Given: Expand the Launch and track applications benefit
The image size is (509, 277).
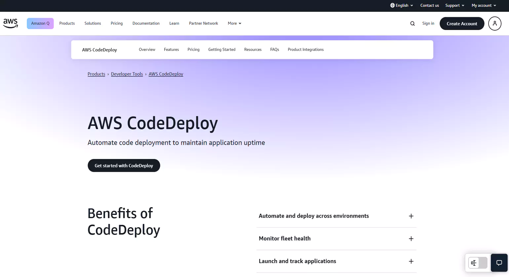Looking at the screenshot, I should click(411, 261).
